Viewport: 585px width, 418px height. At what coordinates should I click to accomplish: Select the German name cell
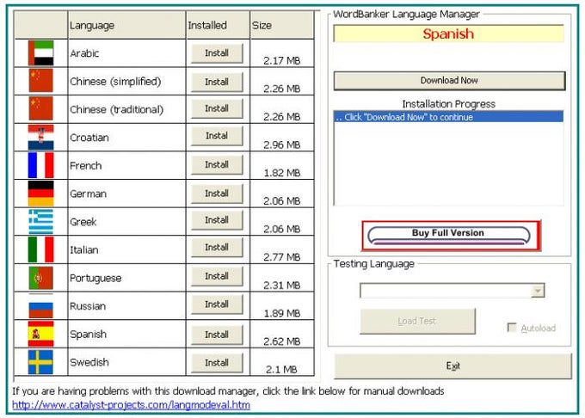[x=126, y=194]
